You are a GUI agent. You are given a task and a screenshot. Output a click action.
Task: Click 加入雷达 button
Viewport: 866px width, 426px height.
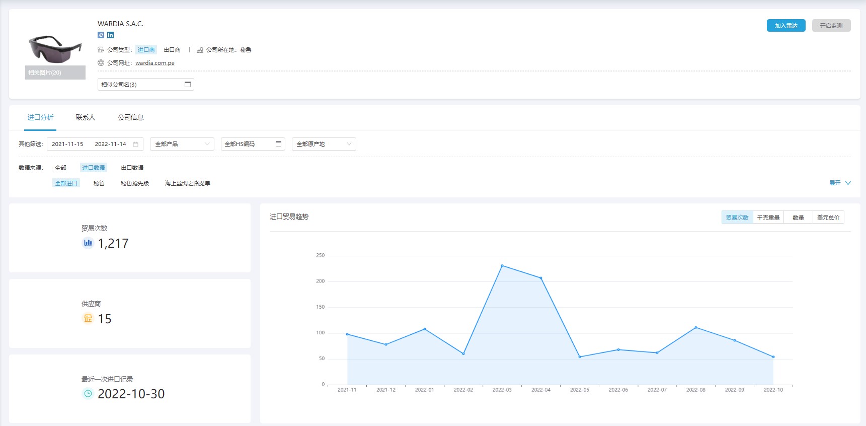(x=786, y=26)
